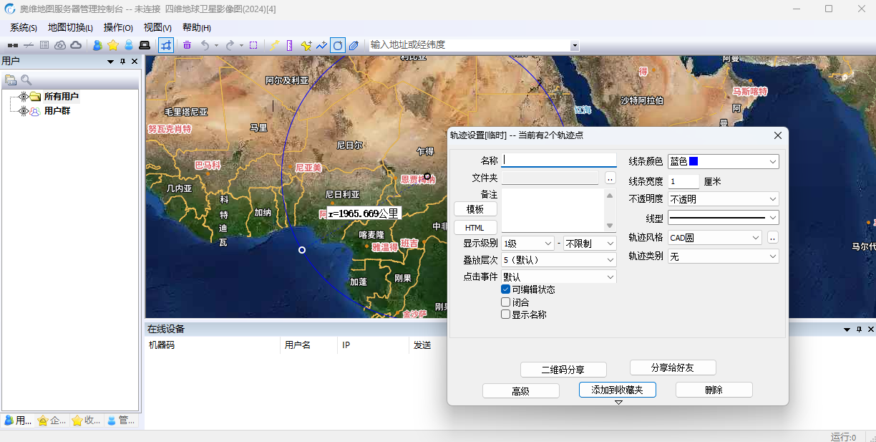Open the 线条颜色 blue color selector
This screenshot has width=876, height=442.
[723, 162]
